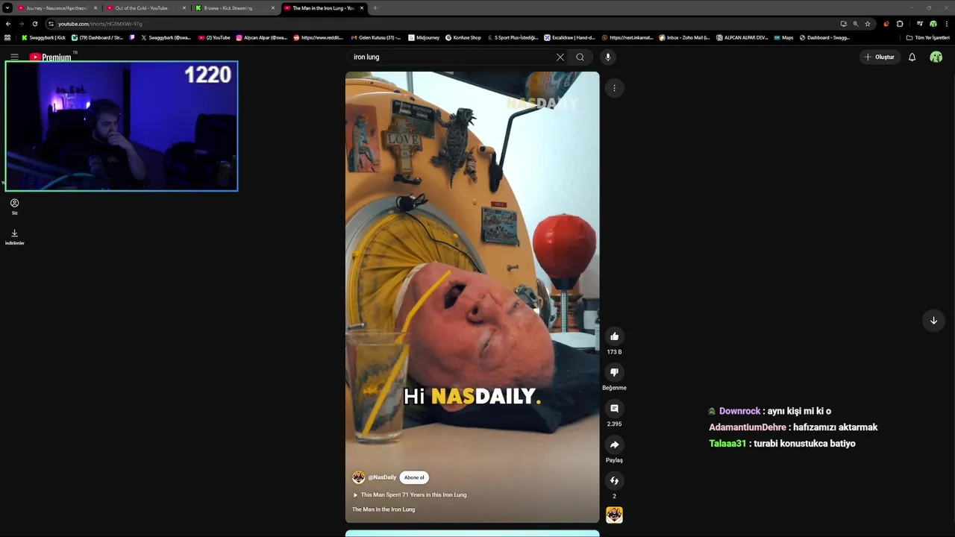Open the YouTube hamburger guide menu
The width and height of the screenshot is (955, 537).
pos(14,57)
